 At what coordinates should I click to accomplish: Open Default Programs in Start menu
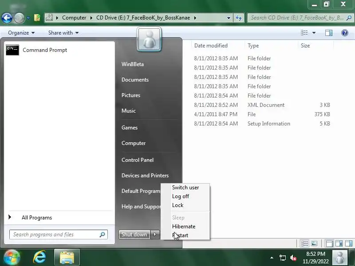pyautogui.click(x=140, y=191)
